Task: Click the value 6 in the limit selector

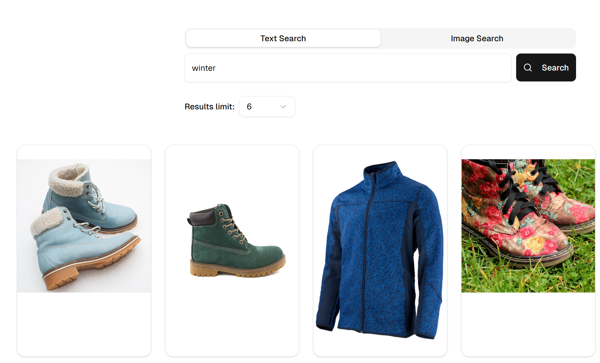Action: [x=249, y=107]
